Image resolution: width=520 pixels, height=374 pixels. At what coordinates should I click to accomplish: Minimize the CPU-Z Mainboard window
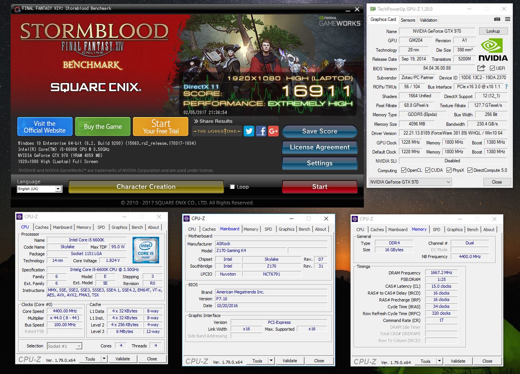click(292, 219)
